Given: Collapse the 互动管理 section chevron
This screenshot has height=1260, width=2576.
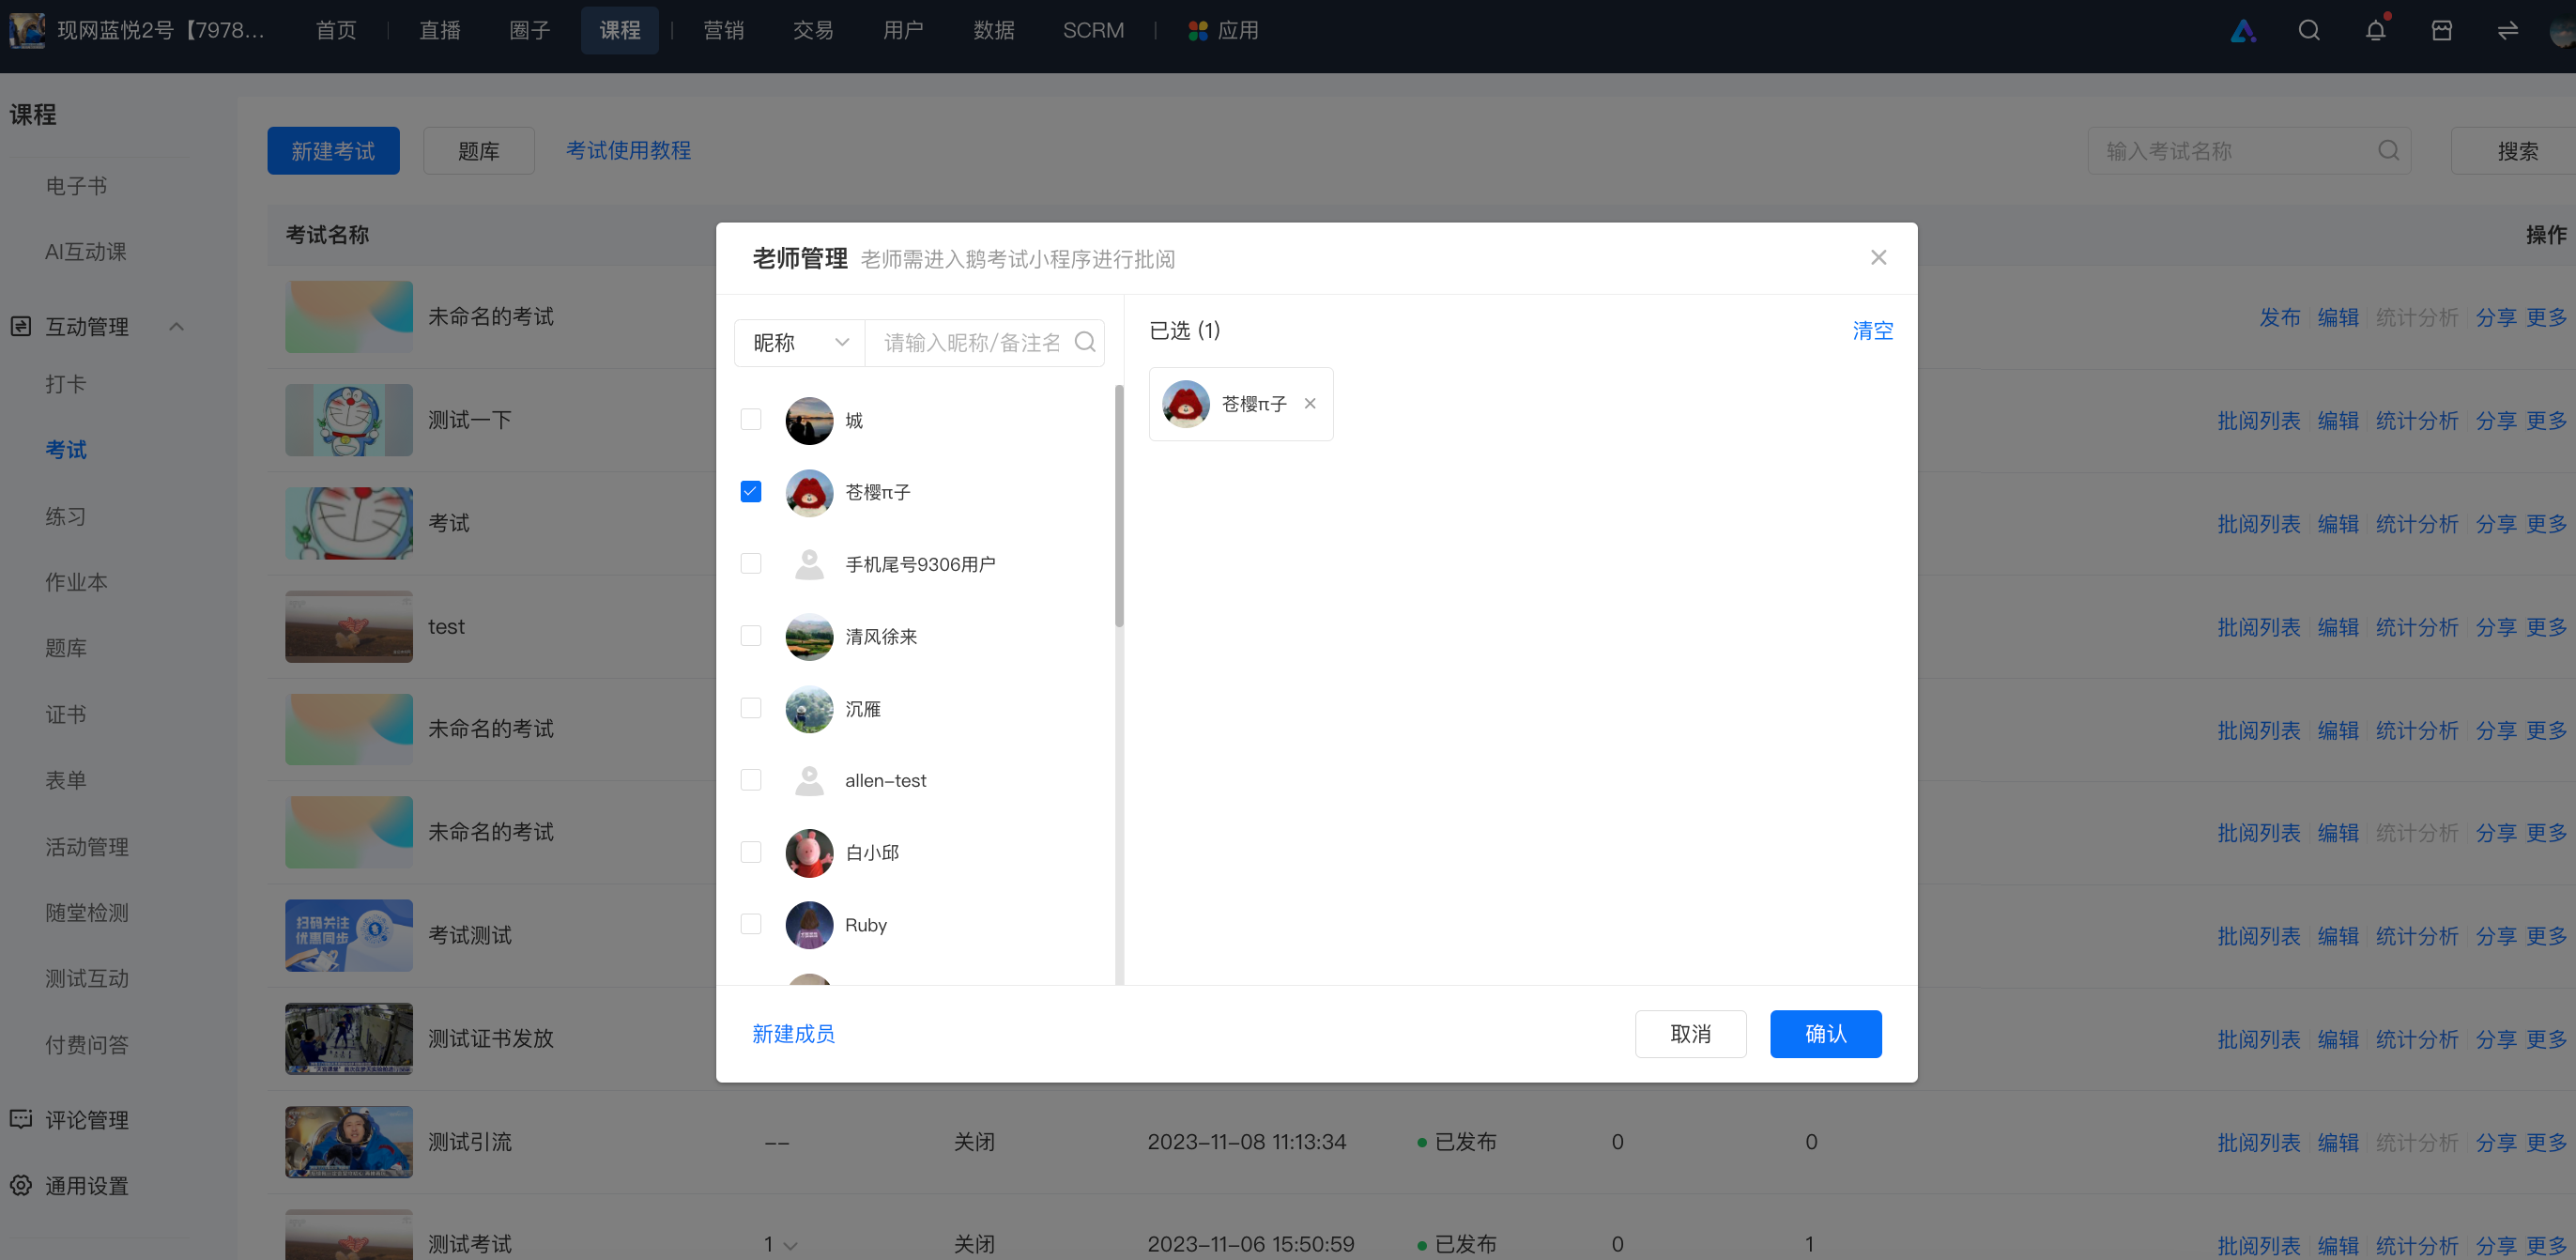Looking at the screenshot, I should [x=177, y=326].
